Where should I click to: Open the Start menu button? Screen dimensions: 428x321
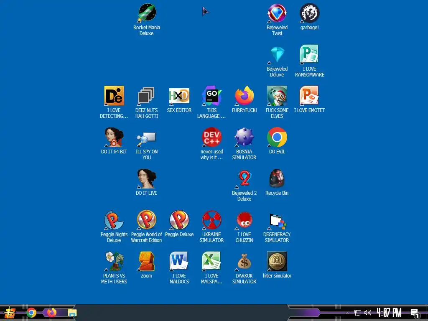tap(10, 313)
